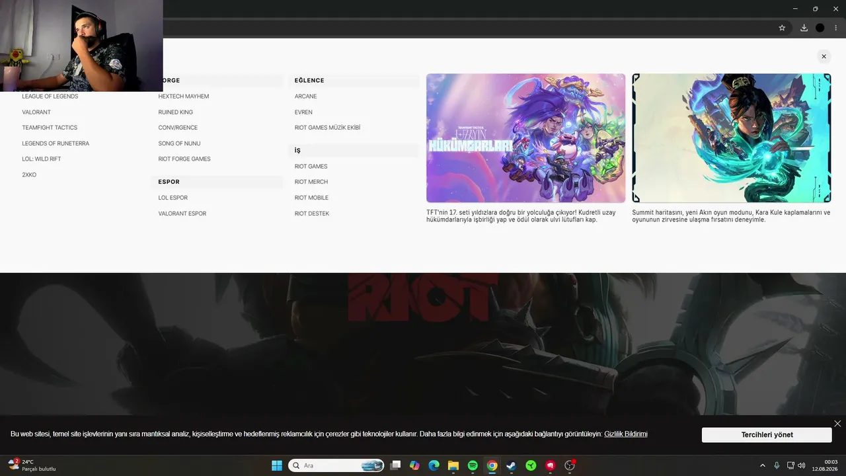Open Task View on the taskbar
Viewport: 846px width, 476px height.
pyautogui.click(x=395, y=465)
